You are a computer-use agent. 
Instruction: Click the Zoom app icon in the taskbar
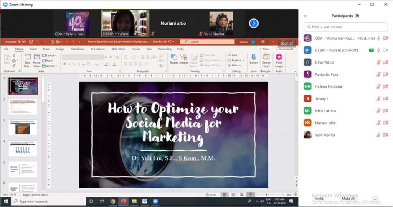point(155,202)
